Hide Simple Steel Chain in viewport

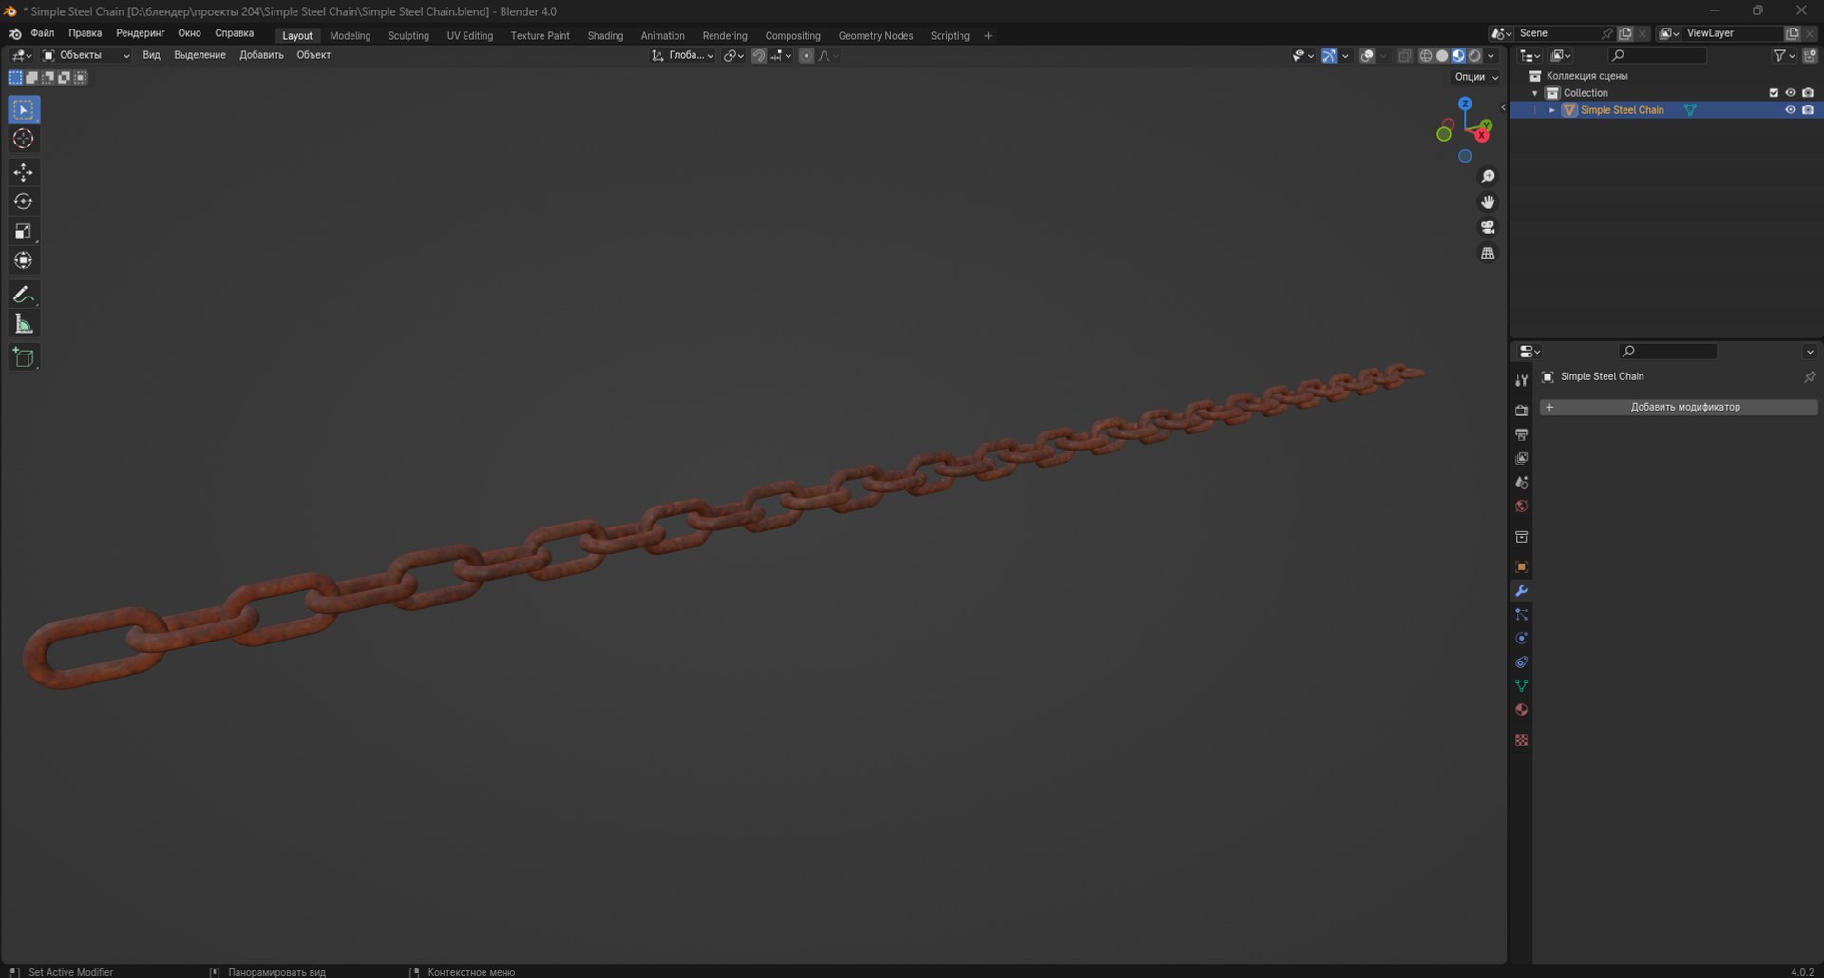pos(1790,110)
